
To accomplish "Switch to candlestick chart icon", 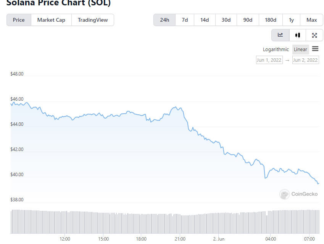I will (298, 35).
